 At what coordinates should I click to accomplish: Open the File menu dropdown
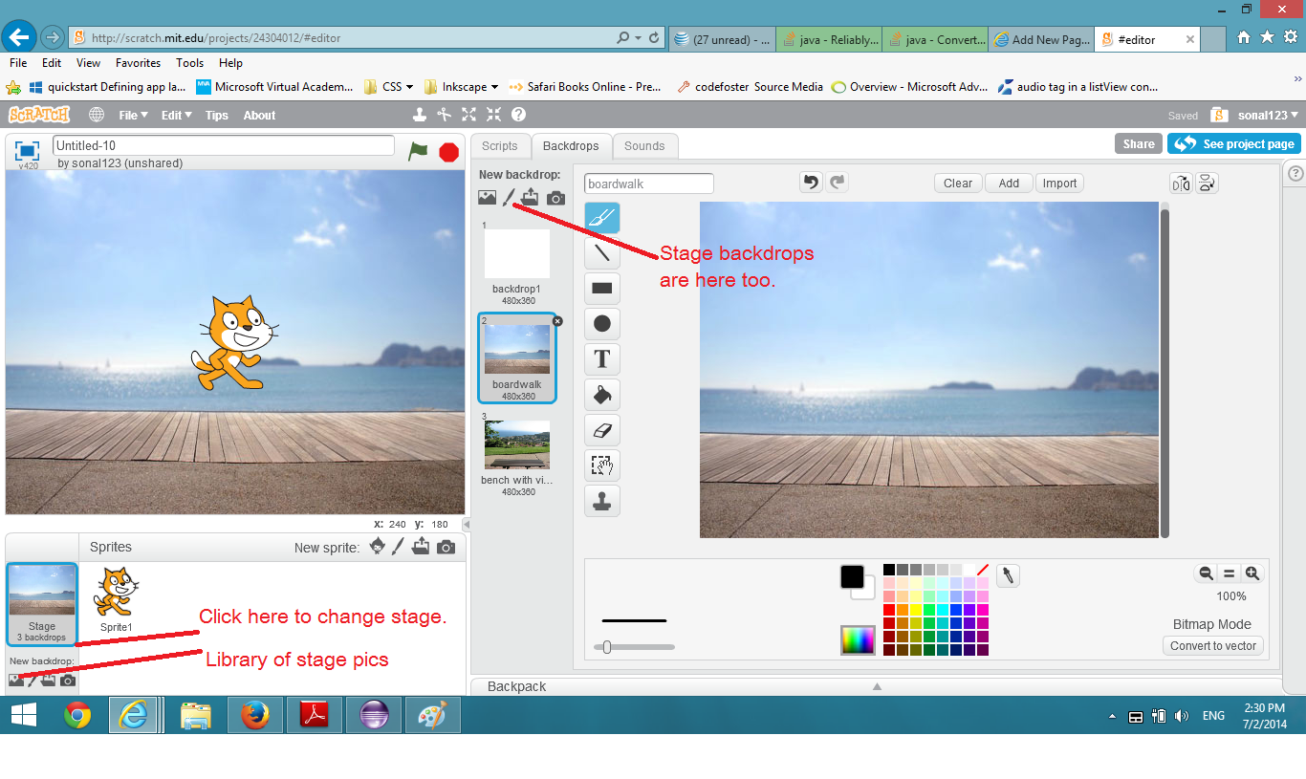133,116
